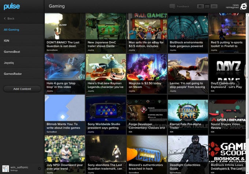Open DayZ Community ExplosionZ article
This screenshot has height=174, width=249.
click(227, 74)
